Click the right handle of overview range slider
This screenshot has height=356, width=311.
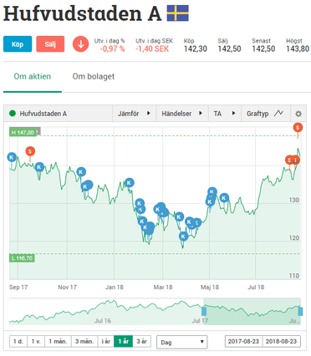click(x=300, y=311)
